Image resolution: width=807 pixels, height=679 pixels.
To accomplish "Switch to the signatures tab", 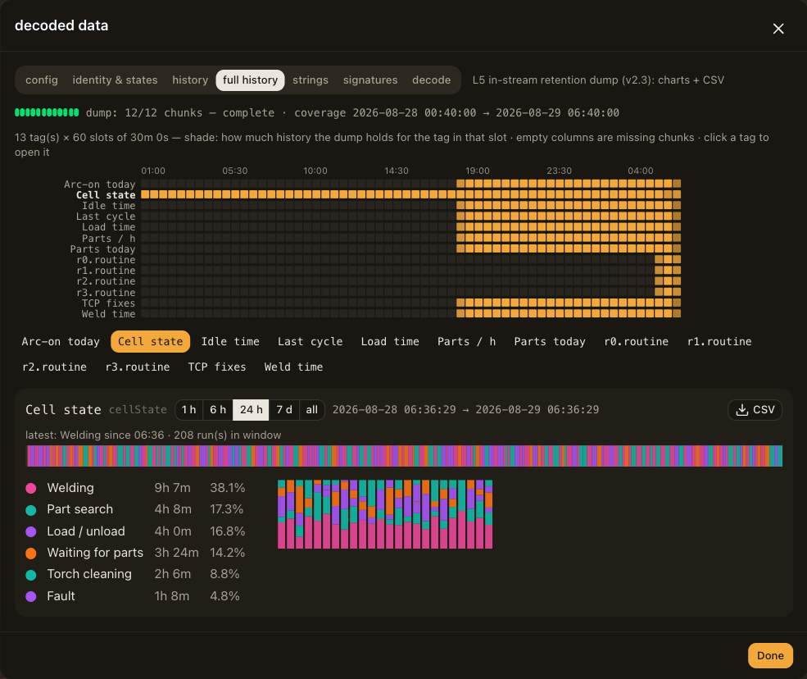I will click(x=370, y=80).
